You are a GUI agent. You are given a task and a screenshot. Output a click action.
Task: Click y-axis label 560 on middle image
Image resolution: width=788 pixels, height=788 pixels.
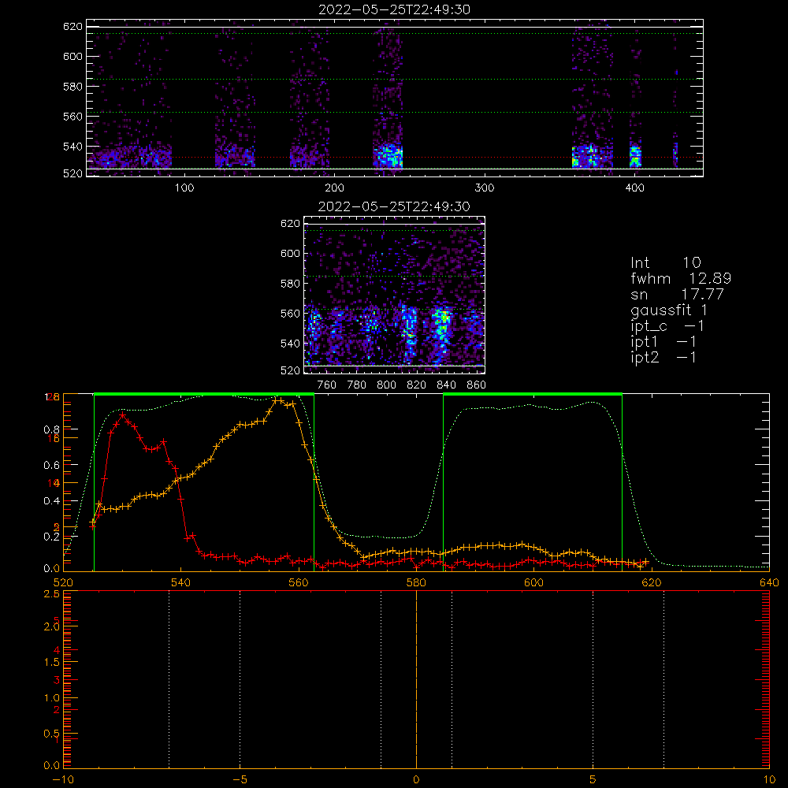click(290, 314)
